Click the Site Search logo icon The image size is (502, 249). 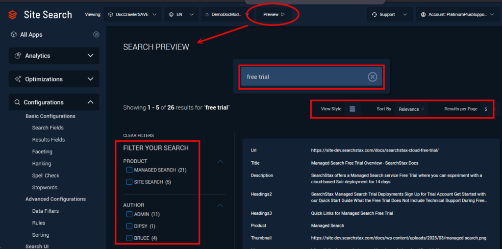(12, 15)
